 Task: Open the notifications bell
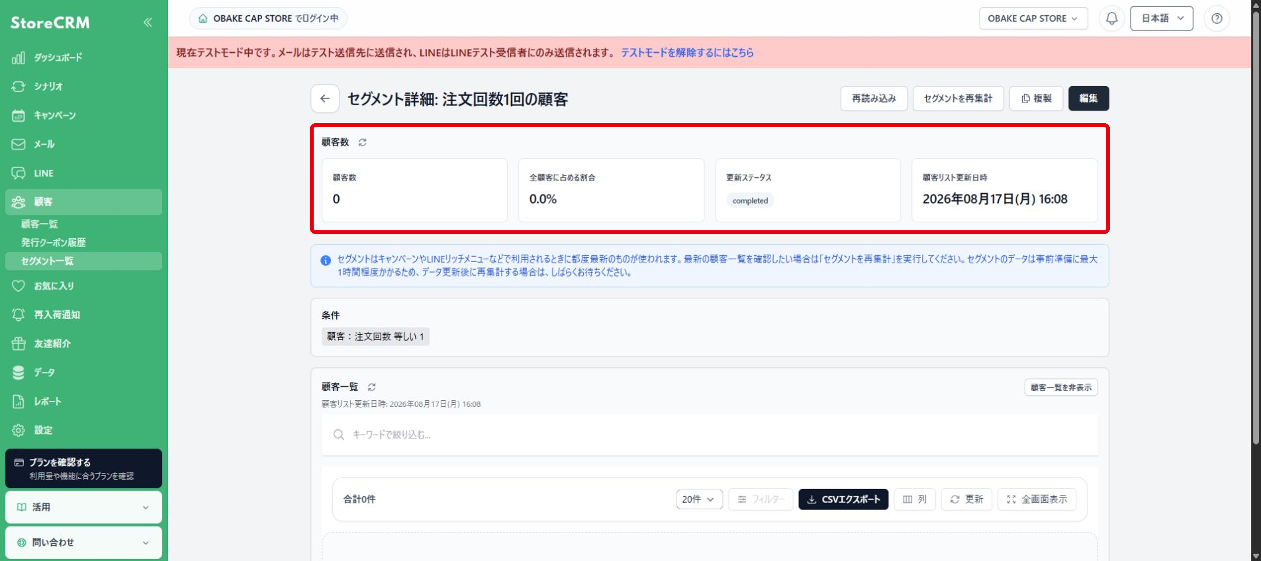[1112, 19]
